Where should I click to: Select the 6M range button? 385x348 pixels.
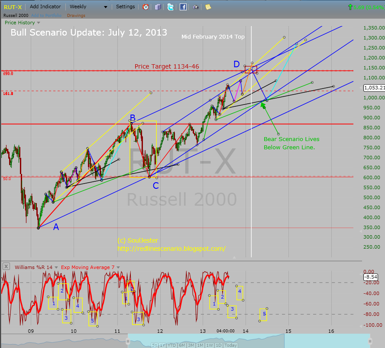tap(182, 345)
